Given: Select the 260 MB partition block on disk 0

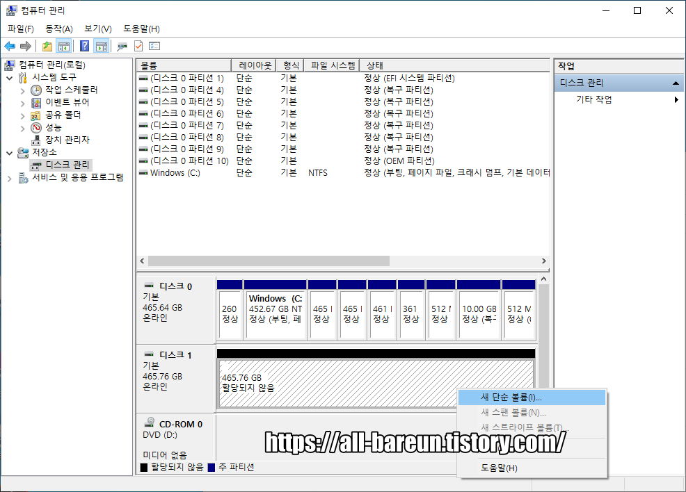Looking at the screenshot, I should pyautogui.click(x=230, y=310).
